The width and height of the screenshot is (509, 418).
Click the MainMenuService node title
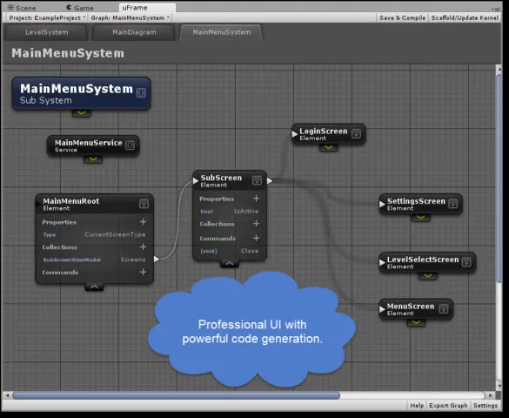88,143
